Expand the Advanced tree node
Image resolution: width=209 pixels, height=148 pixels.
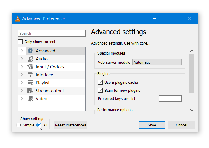pyautogui.click(x=22, y=51)
